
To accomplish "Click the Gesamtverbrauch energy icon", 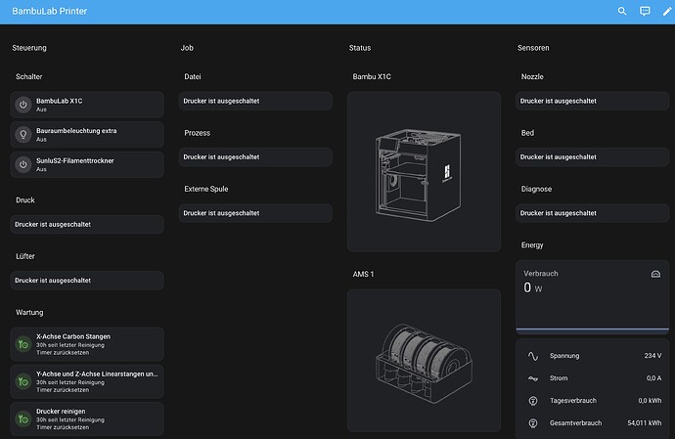I will click(533, 423).
